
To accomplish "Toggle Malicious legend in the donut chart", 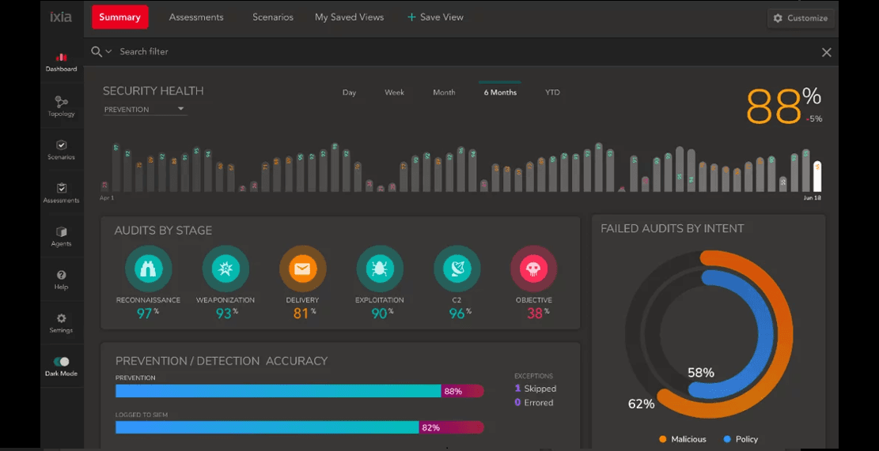I will pos(682,439).
